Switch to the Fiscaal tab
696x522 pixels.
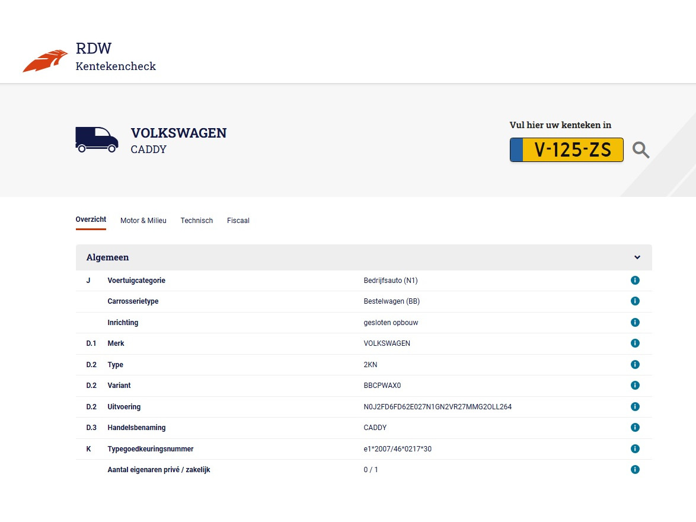tap(238, 221)
